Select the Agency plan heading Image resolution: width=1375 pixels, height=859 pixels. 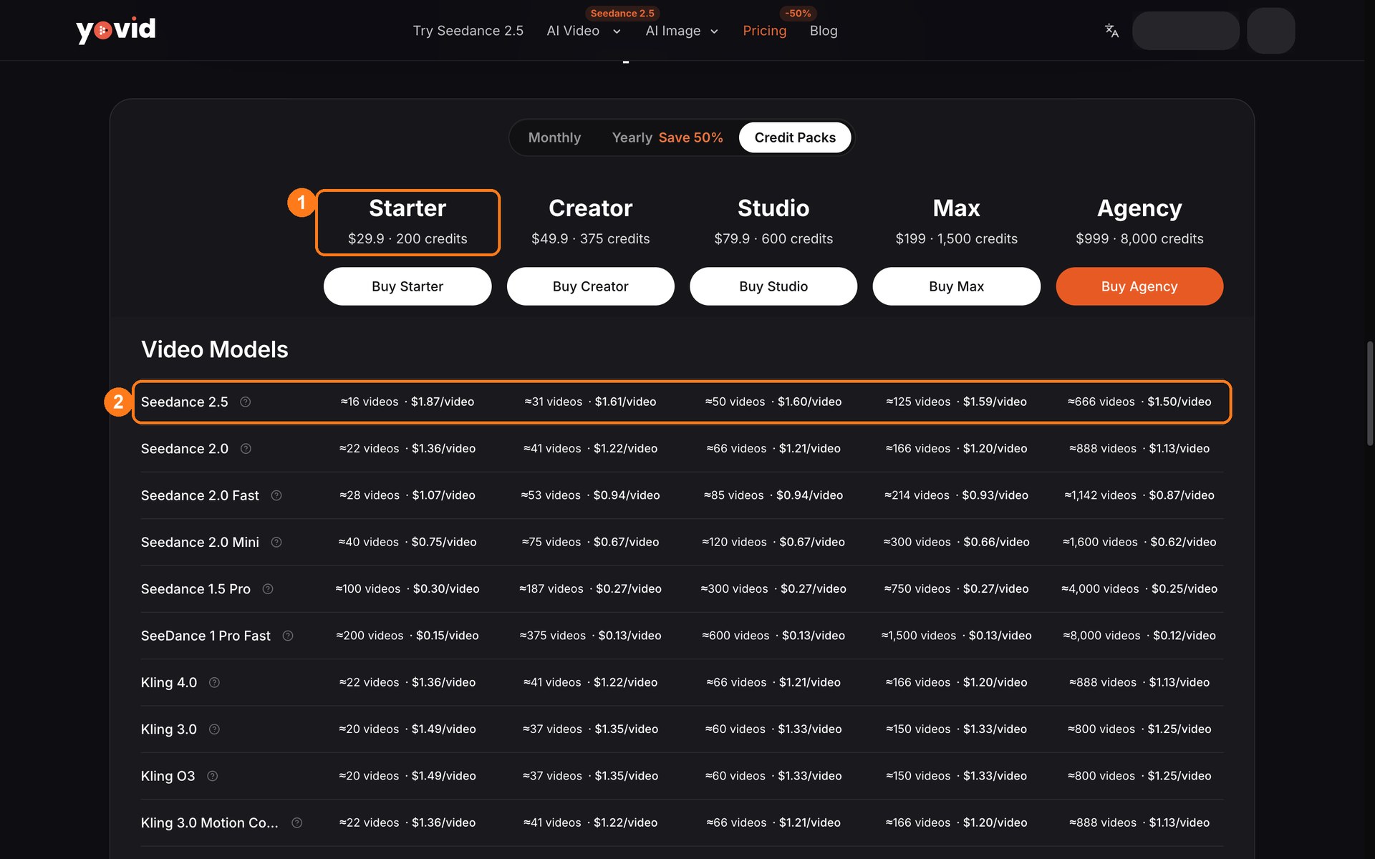point(1139,208)
